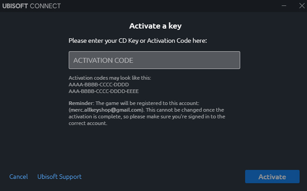Cancel the key activation
The height and width of the screenshot is (191, 307).
click(18, 177)
